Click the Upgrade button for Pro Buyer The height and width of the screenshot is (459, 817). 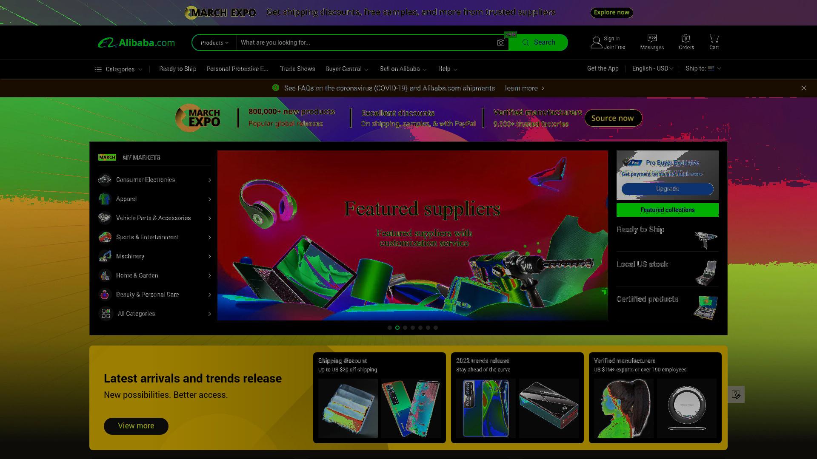667,189
